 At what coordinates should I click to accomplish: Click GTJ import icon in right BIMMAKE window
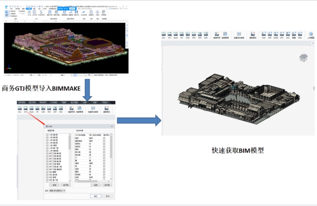coord(169,35)
